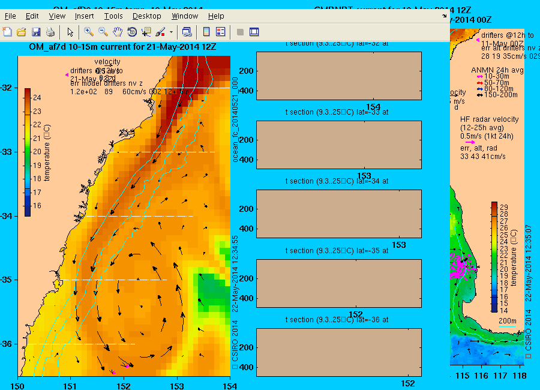
Task: Click the New Figure toolbar icon
Action: point(7,32)
